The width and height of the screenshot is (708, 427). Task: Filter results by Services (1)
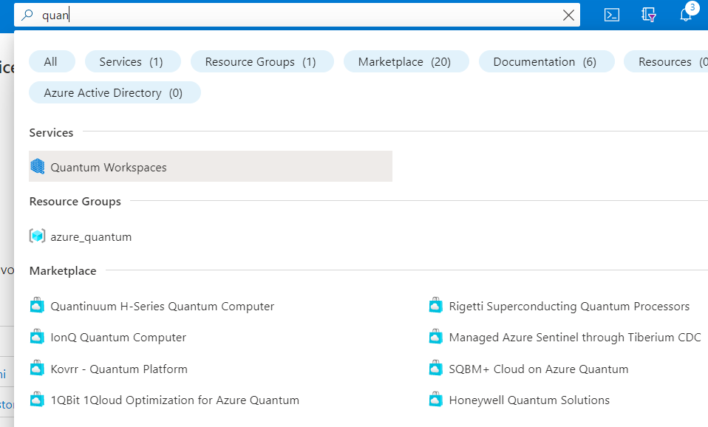point(132,62)
